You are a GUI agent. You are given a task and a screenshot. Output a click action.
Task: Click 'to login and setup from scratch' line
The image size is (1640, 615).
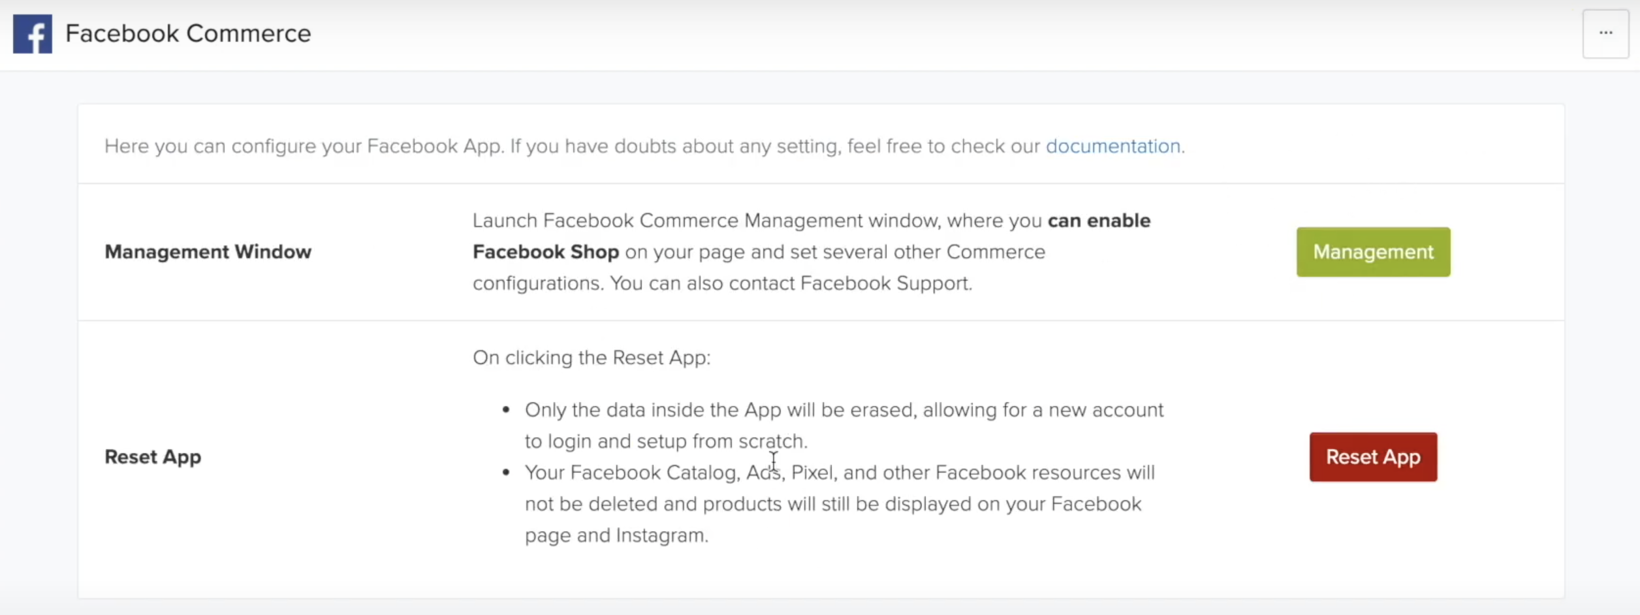(x=666, y=441)
